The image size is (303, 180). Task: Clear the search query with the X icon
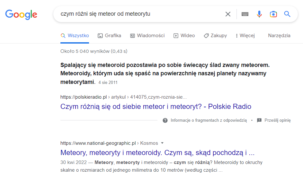click(228, 14)
